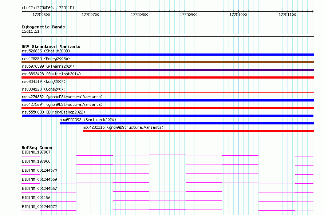Open nsv5550683 (ByrskaBishop2022) label
Screen dimensions: 324x215
click(x=54, y=112)
